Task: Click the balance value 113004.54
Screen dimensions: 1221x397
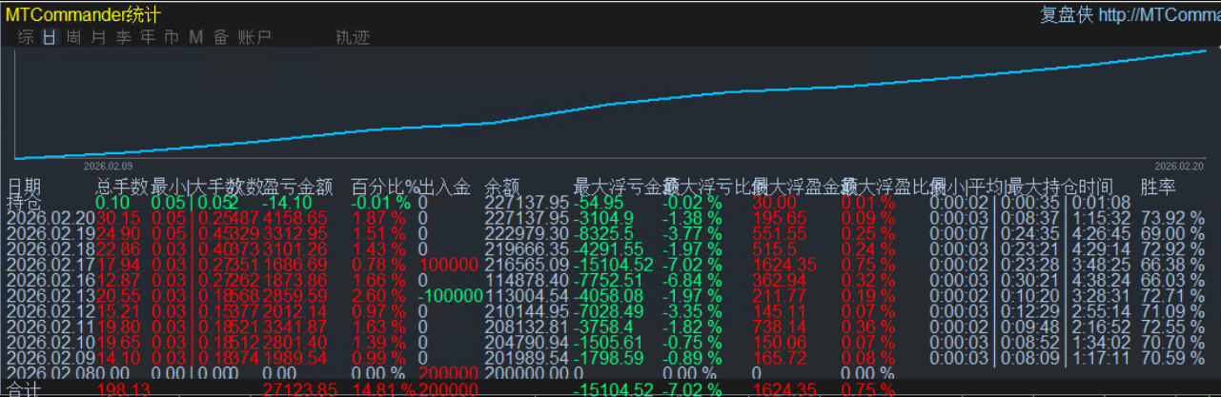Action: 526,295
